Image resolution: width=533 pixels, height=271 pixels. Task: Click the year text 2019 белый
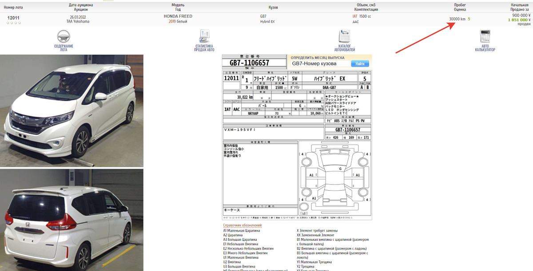pos(178,21)
